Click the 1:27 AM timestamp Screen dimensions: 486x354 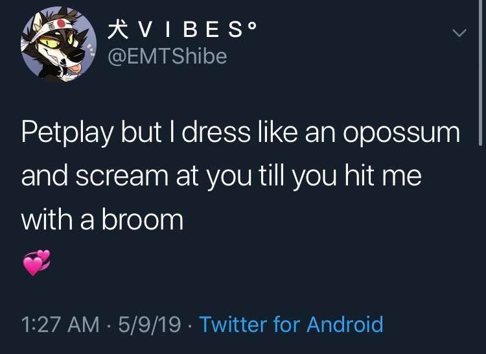point(60,325)
